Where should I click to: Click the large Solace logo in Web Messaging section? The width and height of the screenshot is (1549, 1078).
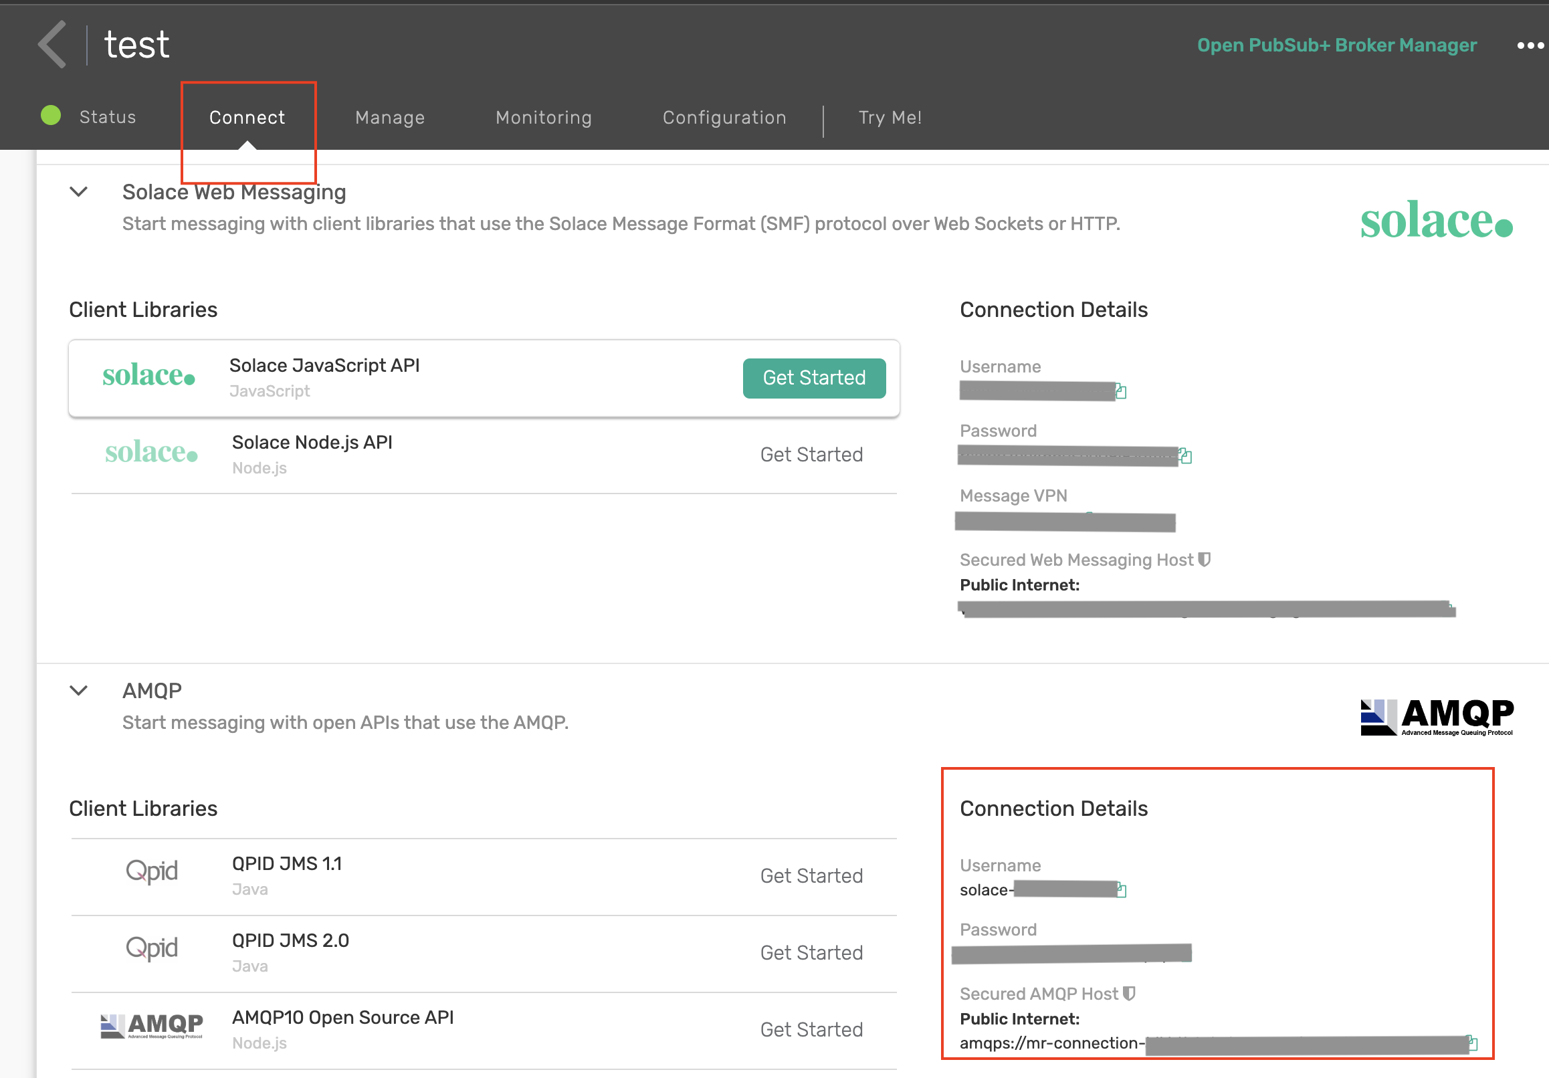1437,220
